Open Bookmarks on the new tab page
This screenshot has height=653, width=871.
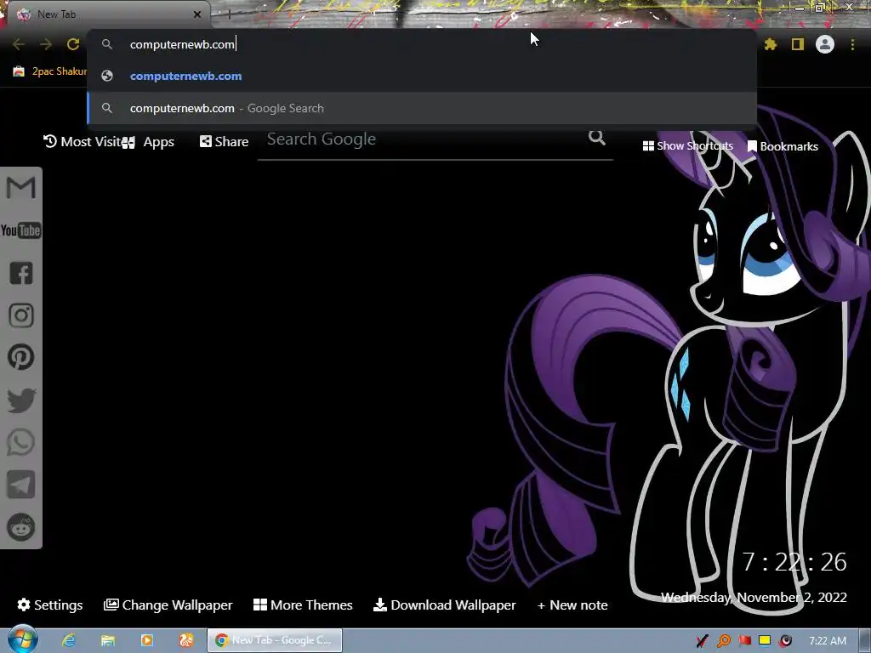(x=783, y=146)
